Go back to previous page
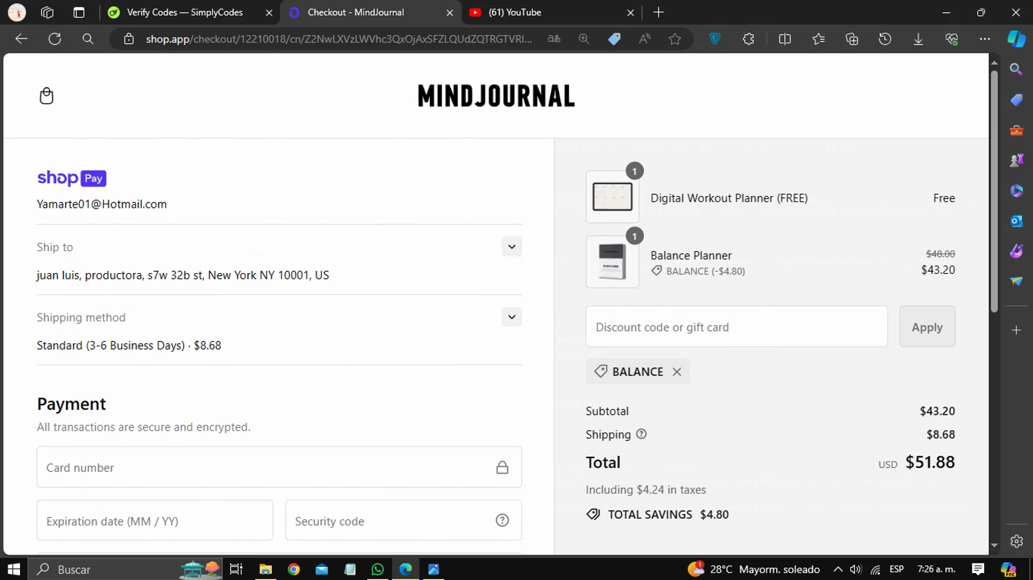 pos(21,39)
